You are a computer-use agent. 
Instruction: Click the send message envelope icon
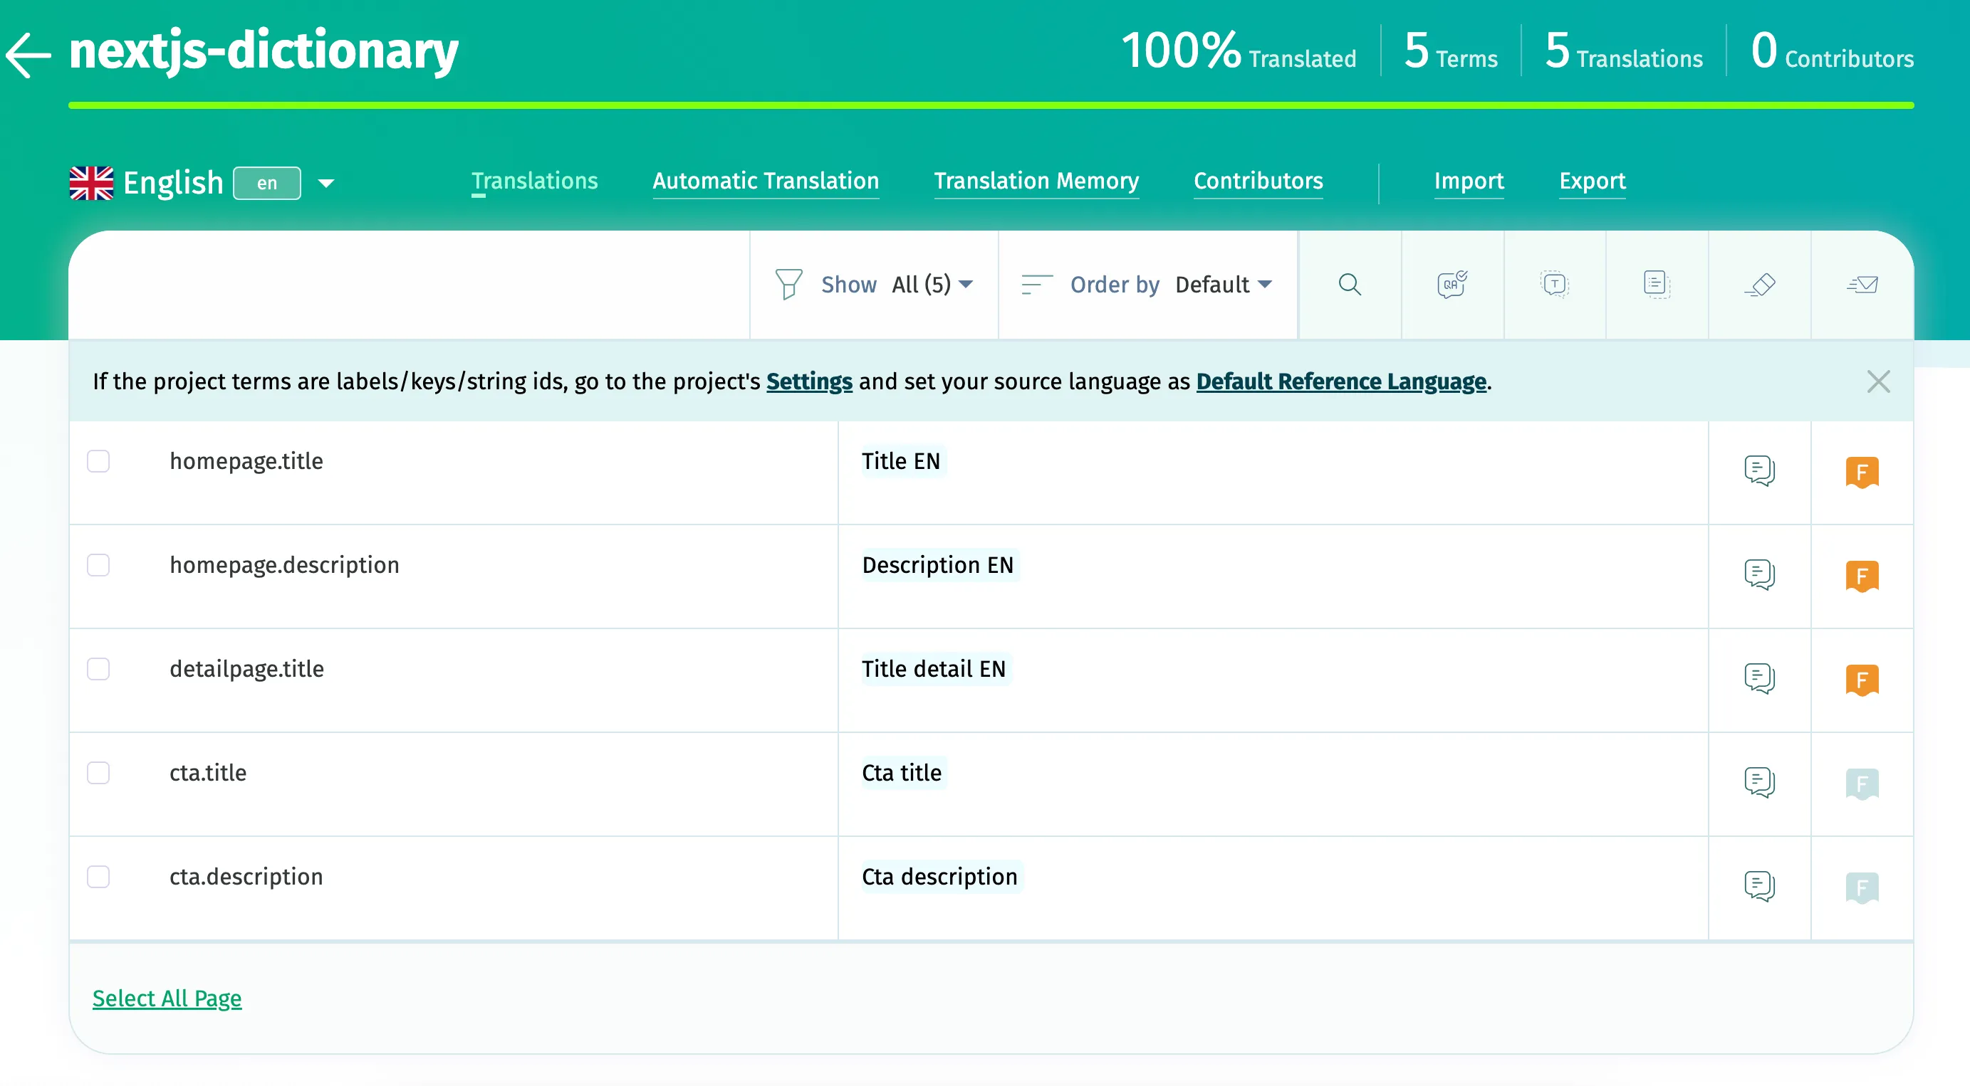(x=1862, y=284)
